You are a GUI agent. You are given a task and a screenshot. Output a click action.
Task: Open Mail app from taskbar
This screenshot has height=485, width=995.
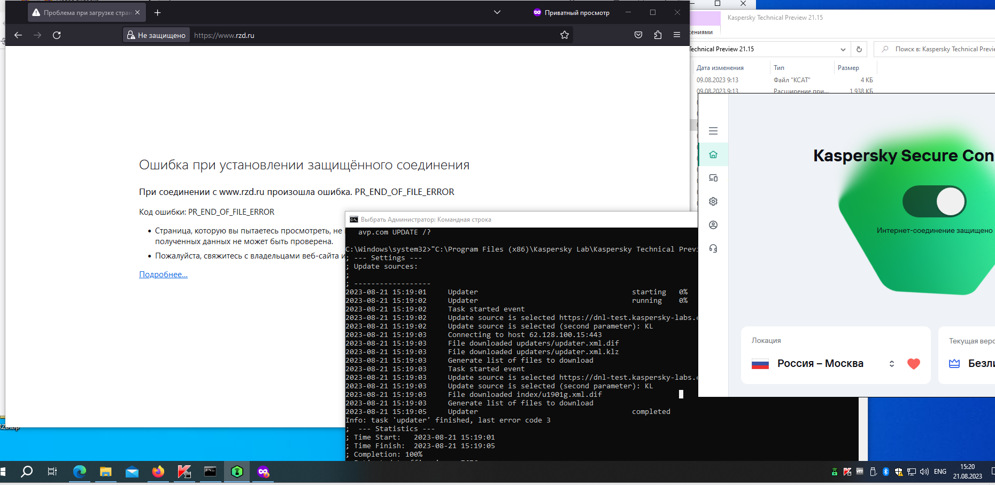tap(132, 472)
